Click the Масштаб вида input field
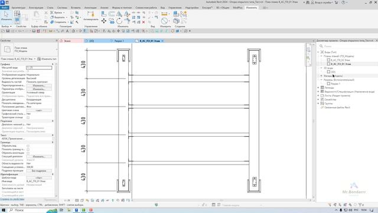Viewport: 378px width, 213px height. 39,68
